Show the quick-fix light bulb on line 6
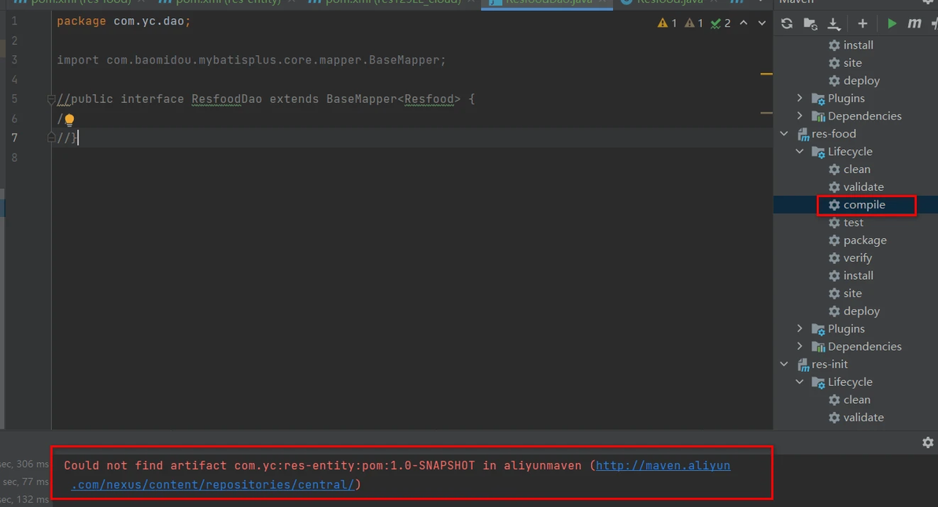Screen dimensions: 938x507 tap(69, 119)
